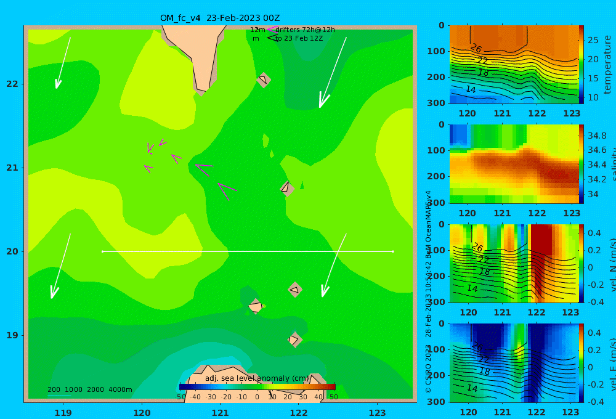Click the vertical CSIRO BoM OceanMAPS v4 credit text
The width and height of the screenshot is (616, 419).
428,291
